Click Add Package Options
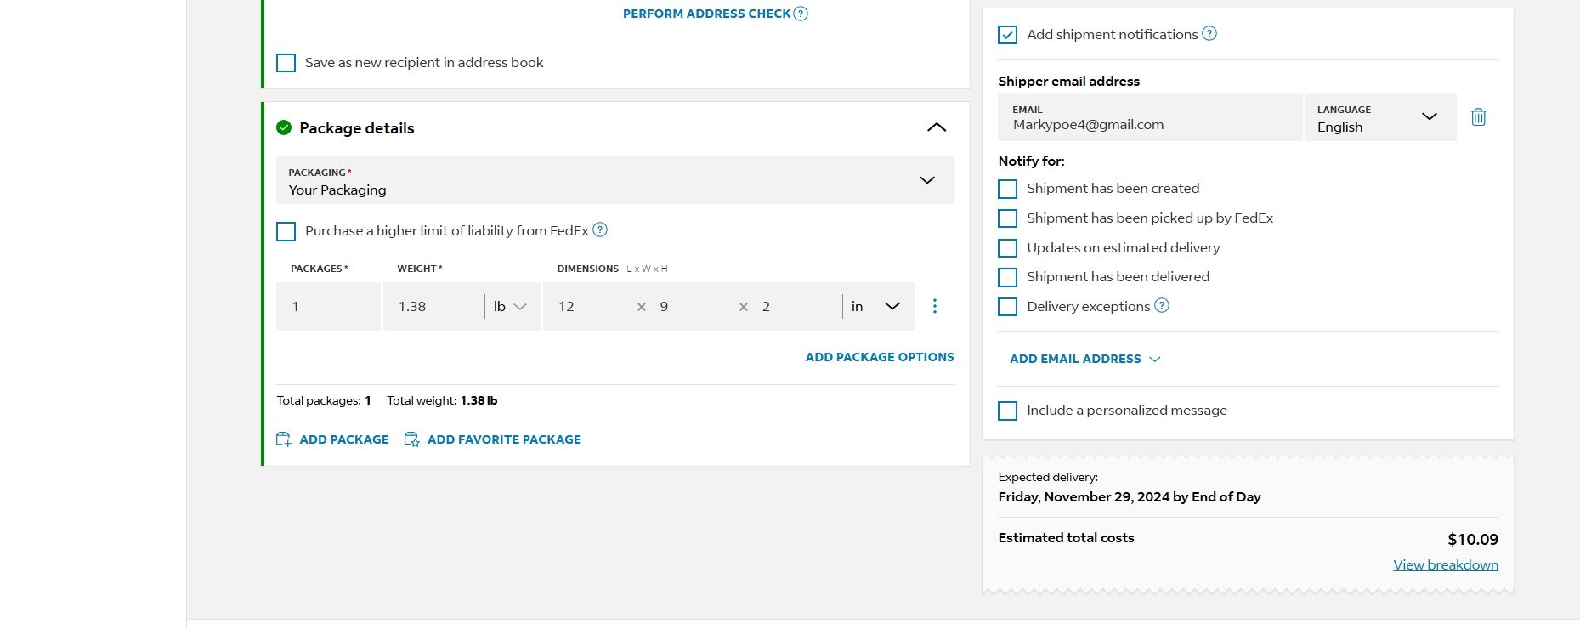The height and width of the screenshot is (629, 1580). (x=880, y=357)
